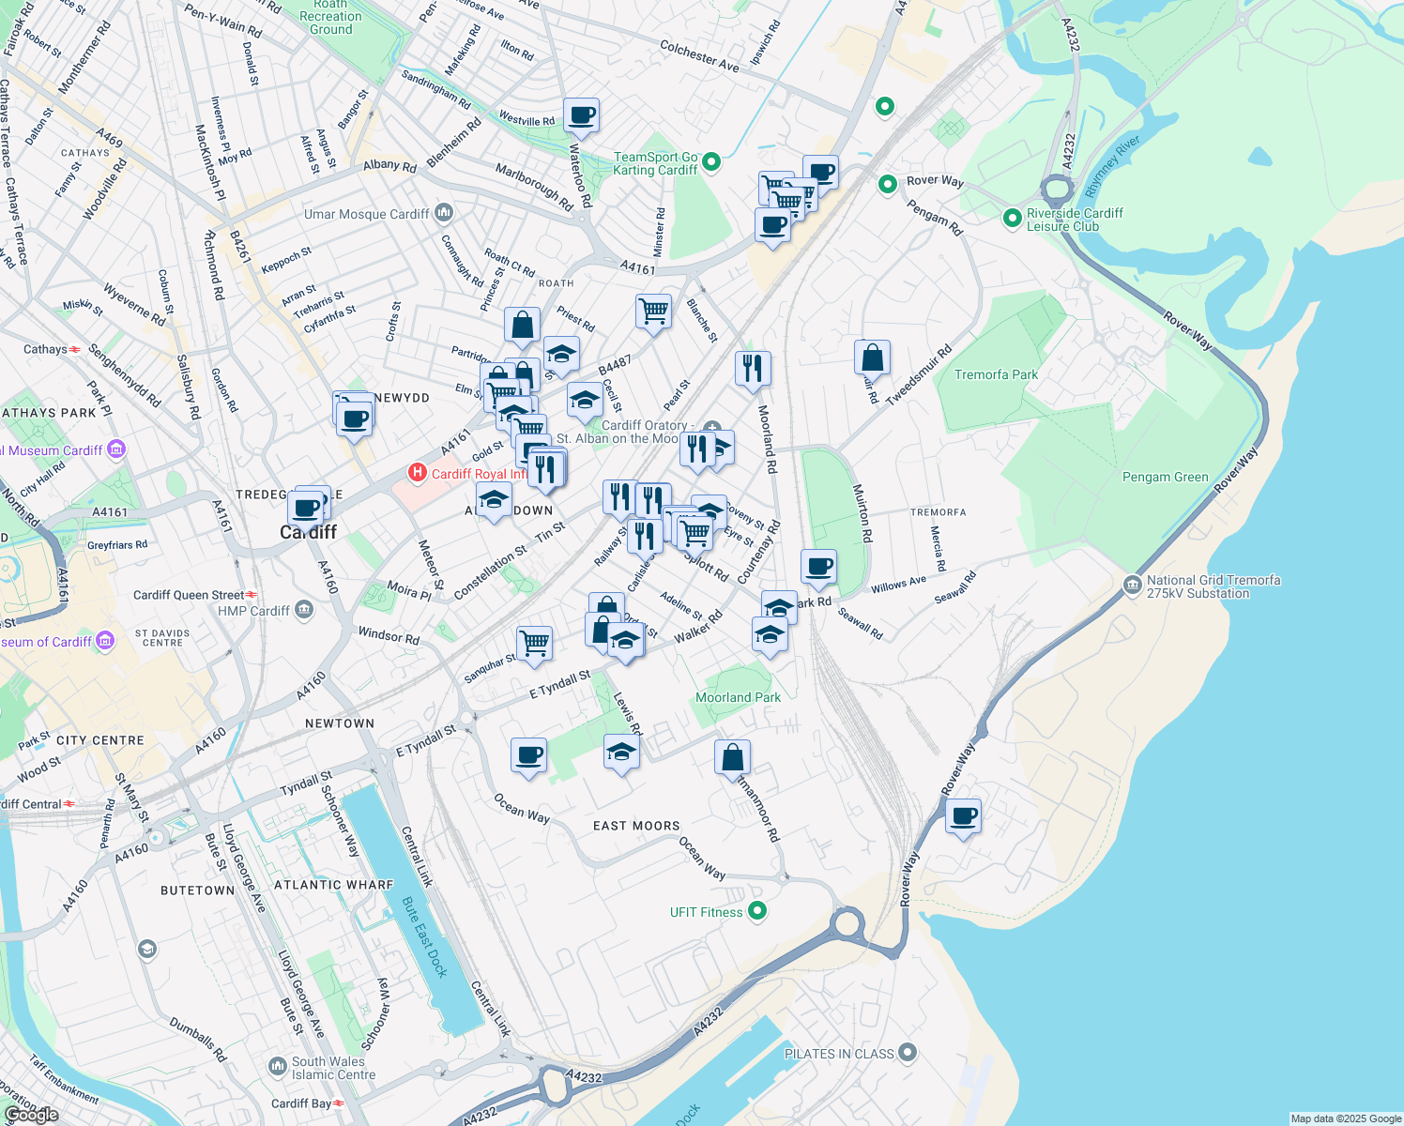Select the HMP Cardiff pin

303,610
